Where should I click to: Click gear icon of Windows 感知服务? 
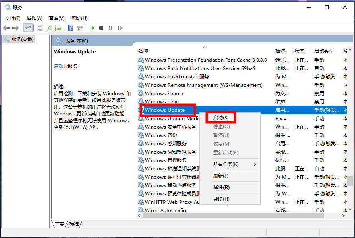pyautogui.click(x=141, y=143)
